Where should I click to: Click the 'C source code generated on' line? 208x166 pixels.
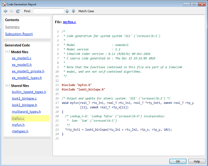pyautogui.click(x=109, y=58)
